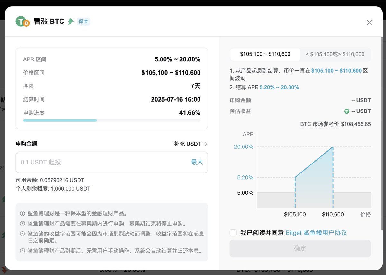This screenshot has width=386, height=275.
Task: Click the 2025-07-16 16:00 settlement time
Action: tap(176, 99)
